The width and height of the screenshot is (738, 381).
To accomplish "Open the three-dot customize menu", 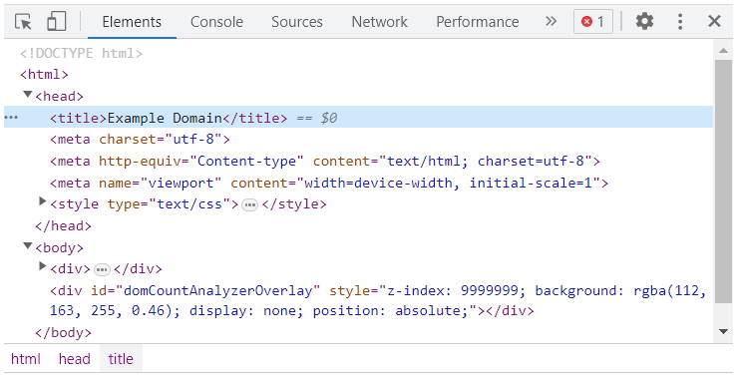I will coord(680,22).
